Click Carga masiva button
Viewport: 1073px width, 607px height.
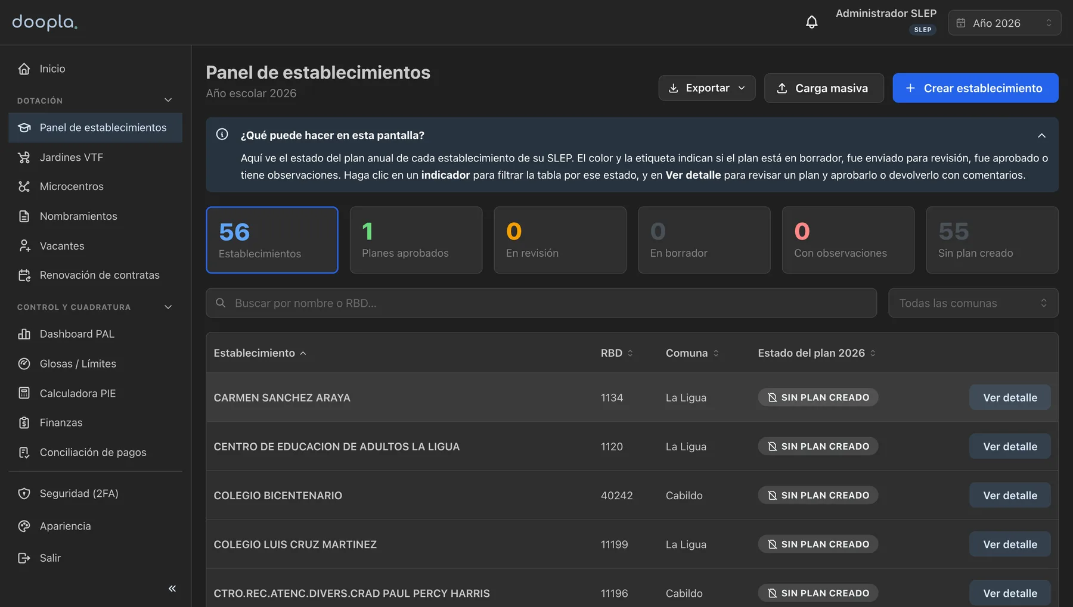tap(824, 88)
